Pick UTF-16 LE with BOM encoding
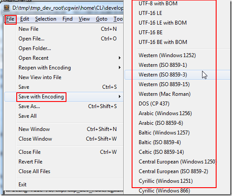The image size is (232, 196). pyautogui.click(x=162, y=23)
